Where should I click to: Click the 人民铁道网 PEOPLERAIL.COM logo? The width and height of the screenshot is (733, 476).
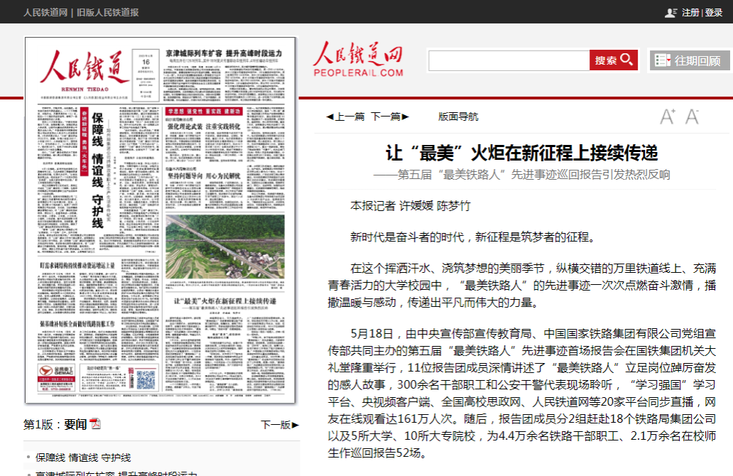358,59
